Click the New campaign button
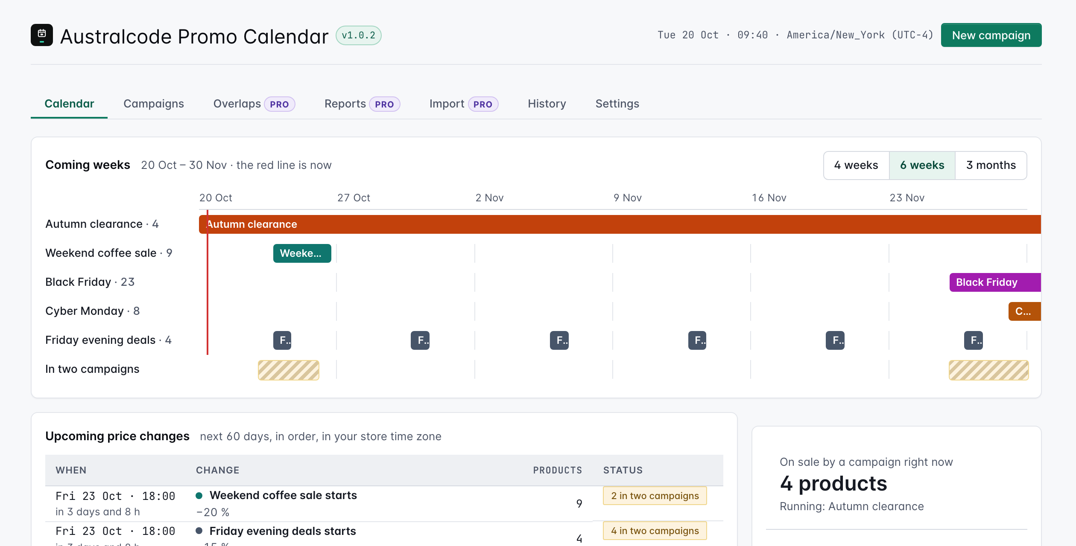This screenshot has height=546, width=1076. (991, 35)
